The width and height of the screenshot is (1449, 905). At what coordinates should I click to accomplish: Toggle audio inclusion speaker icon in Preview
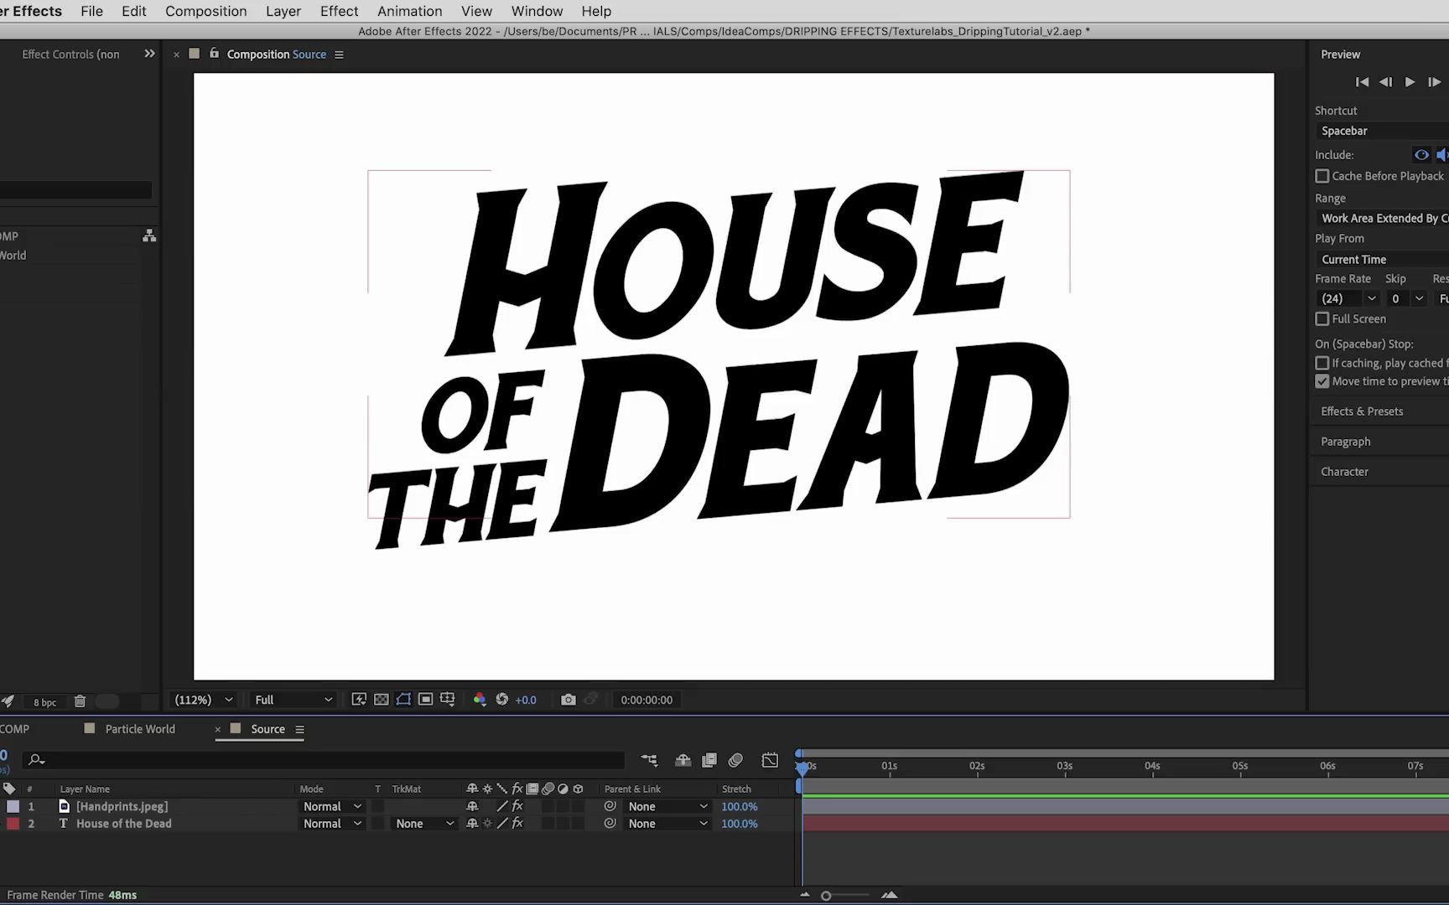click(1442, 155)
